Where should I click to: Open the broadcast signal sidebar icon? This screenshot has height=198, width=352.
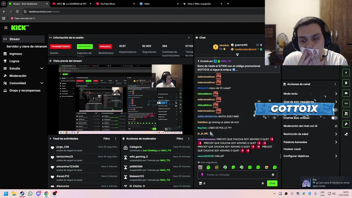click(346, 103)
